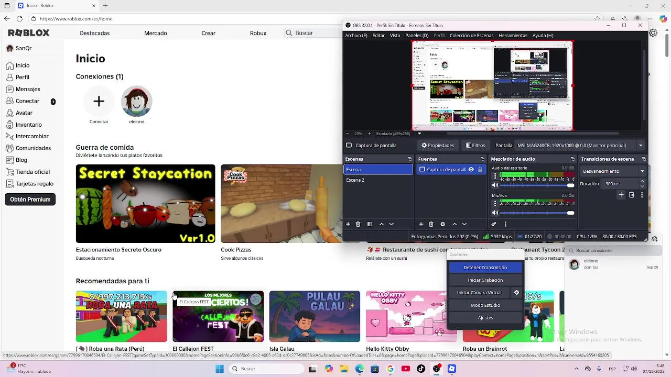Show hidden icons in the system tray

tap(576, 369)
